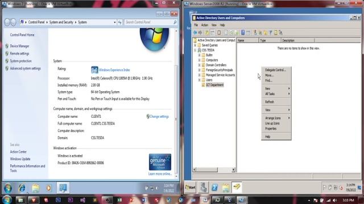Click Learn more online link
The image size is (364, 204).
click(160, 174)
